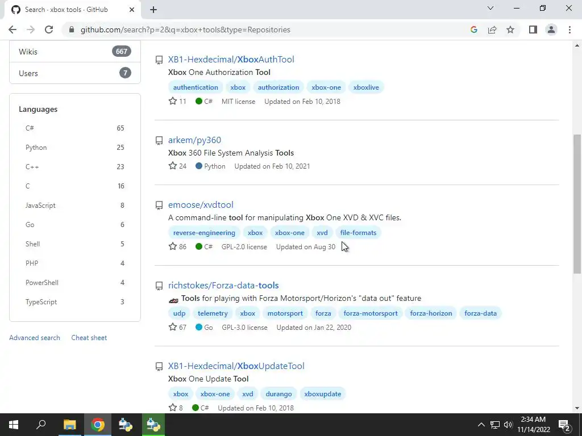Open the richstokes/Forza-data-tools repository
The height and width of the screenshot is (436, 582).
[223, 285]
